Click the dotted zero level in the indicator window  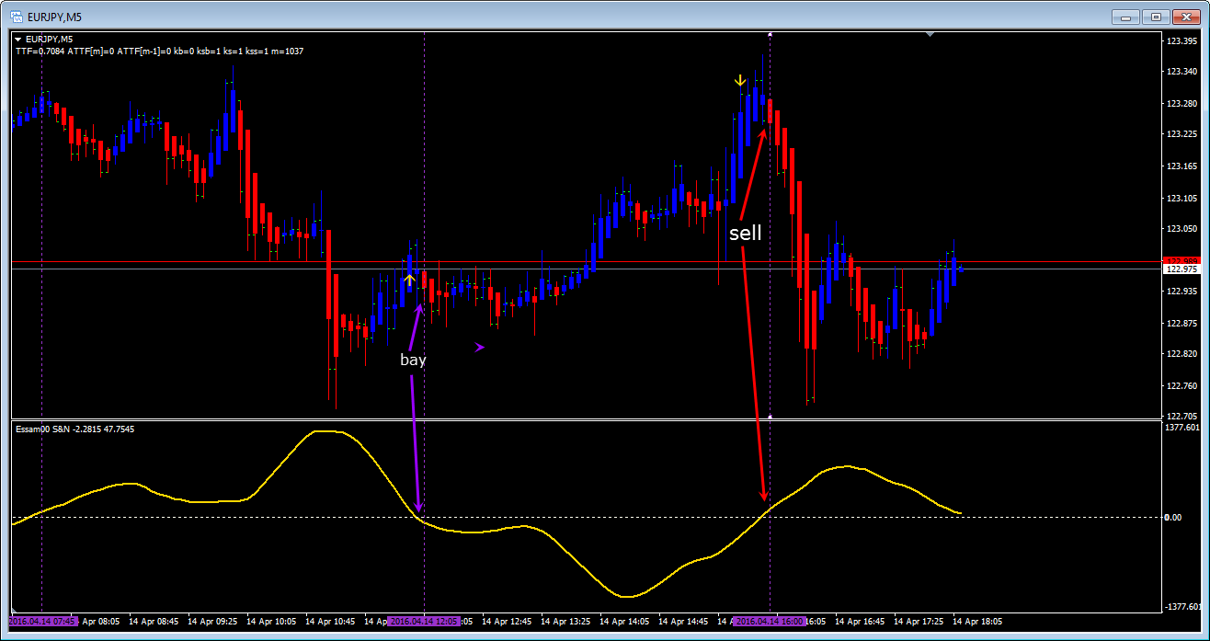click(x=587, y=517)
